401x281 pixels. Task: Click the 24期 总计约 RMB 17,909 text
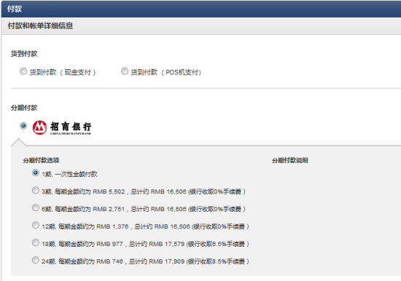[157, 261]
